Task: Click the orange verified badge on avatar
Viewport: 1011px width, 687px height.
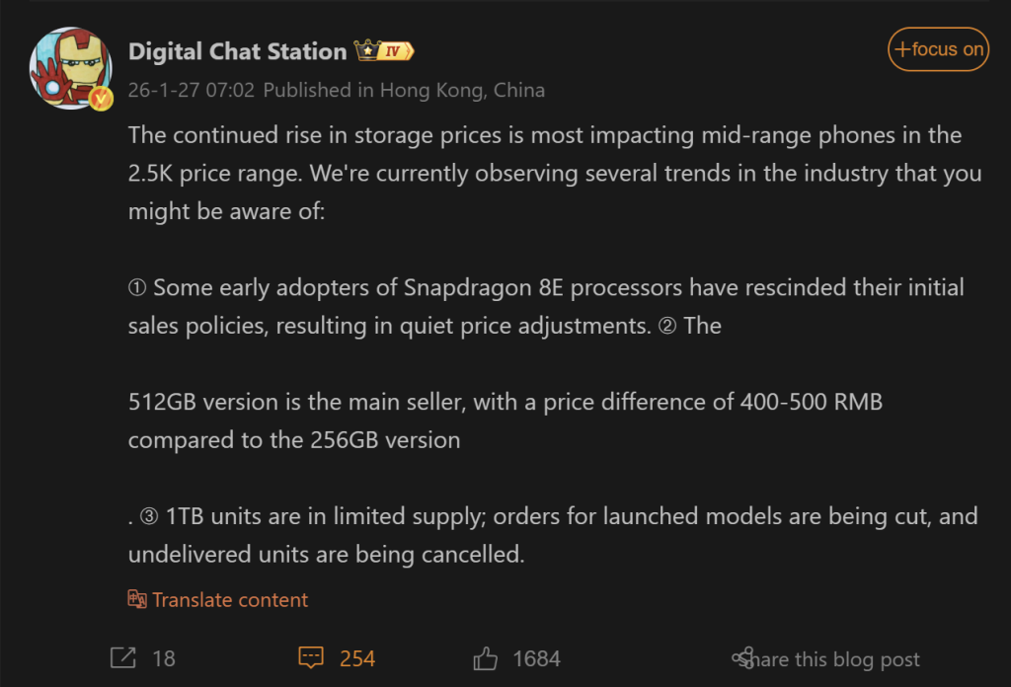Action: (101, 99)
